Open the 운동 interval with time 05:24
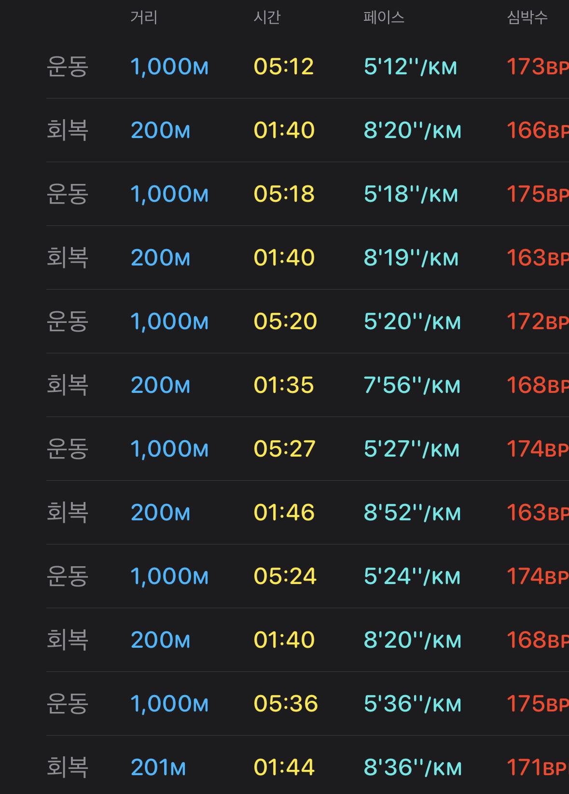This screenshot has width=569, height=794. pos(307,576)
